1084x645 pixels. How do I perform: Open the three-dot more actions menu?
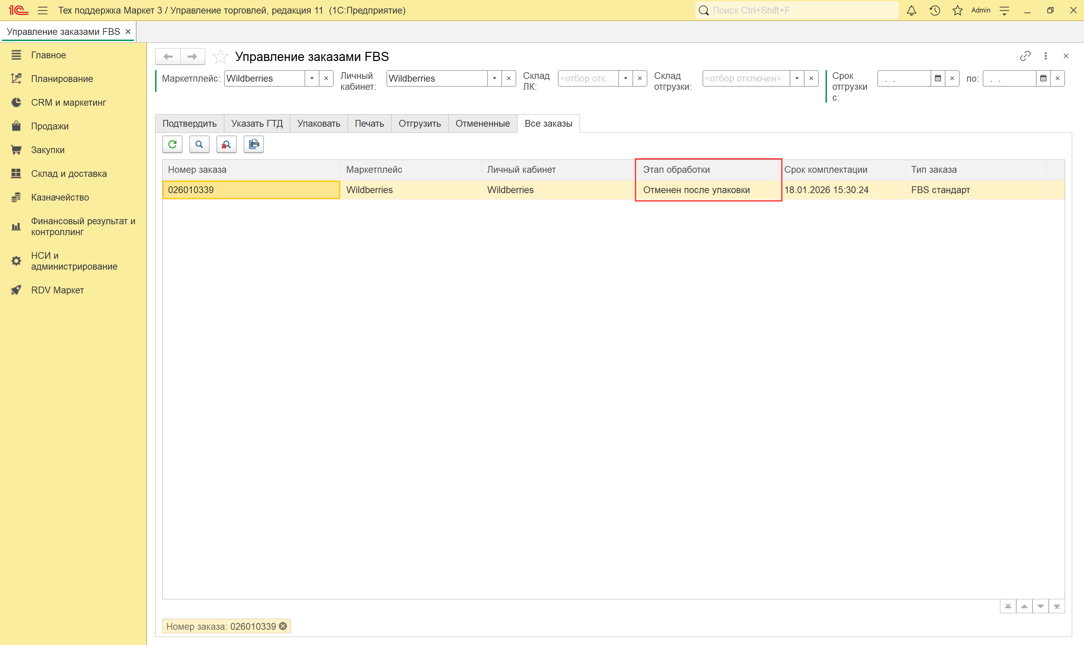1045,56
